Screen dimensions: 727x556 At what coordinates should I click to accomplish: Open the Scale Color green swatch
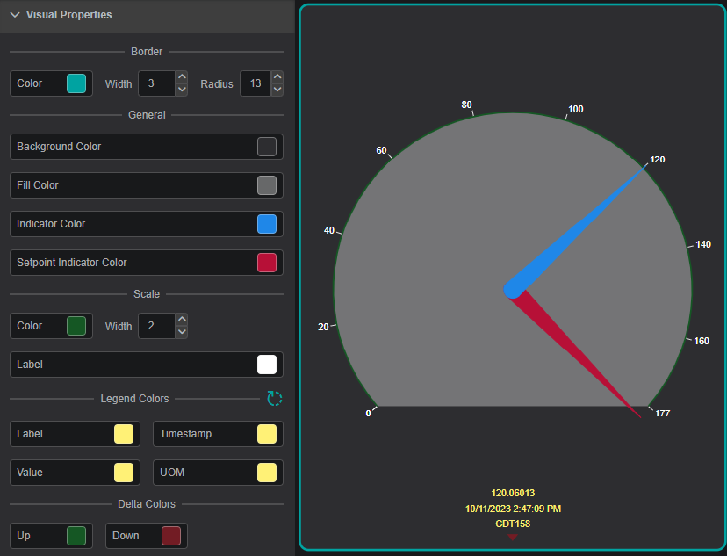coord(76,326)
